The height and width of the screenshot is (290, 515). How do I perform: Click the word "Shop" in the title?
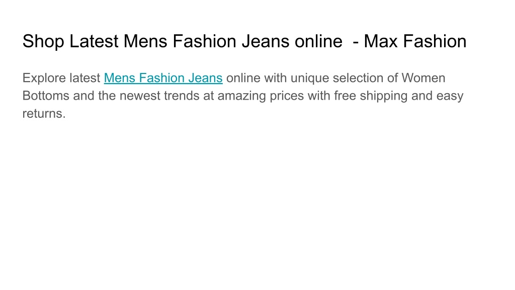click(x=43, y=41)
